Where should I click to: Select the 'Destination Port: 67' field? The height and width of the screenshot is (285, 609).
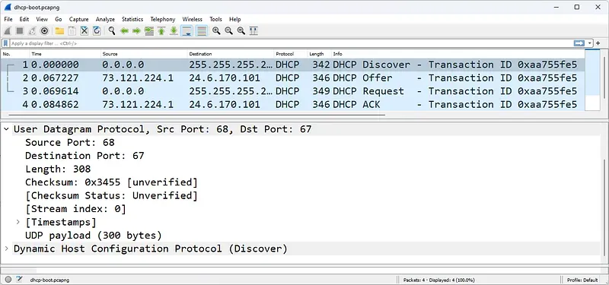(x=84, y=156)
